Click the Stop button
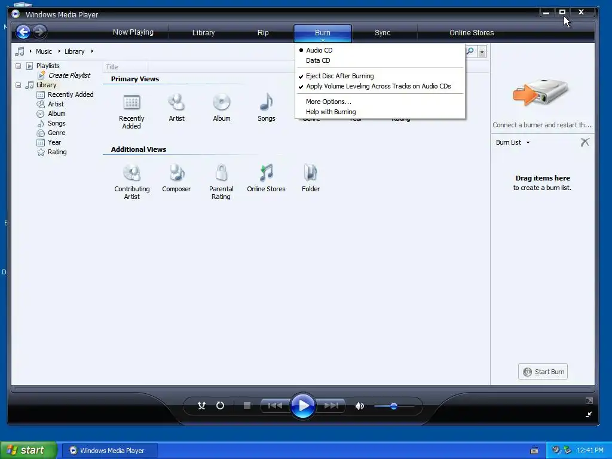The width and height of the screenshot is (612, 459). [247, 406]
